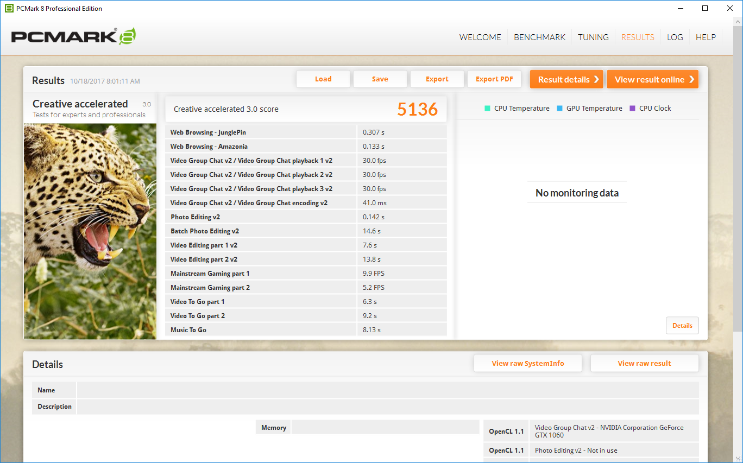Viewport: 743px width, 463px height.
Task: Click the GPU Temperature legend swatch
Action: [x=559, y=109]
